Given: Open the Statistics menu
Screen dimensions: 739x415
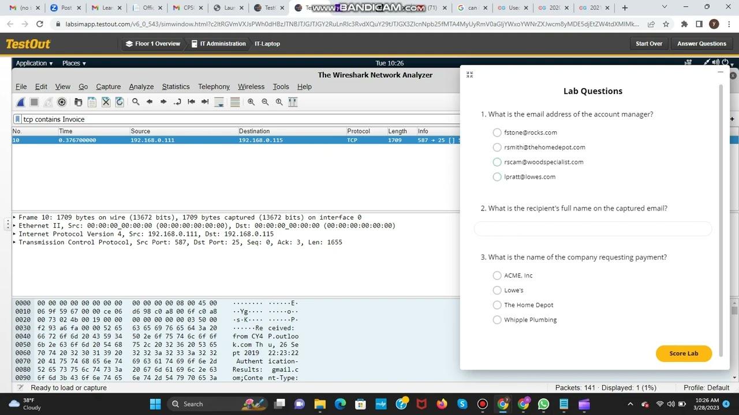Looking at the screenshot, I should point(176,86).
